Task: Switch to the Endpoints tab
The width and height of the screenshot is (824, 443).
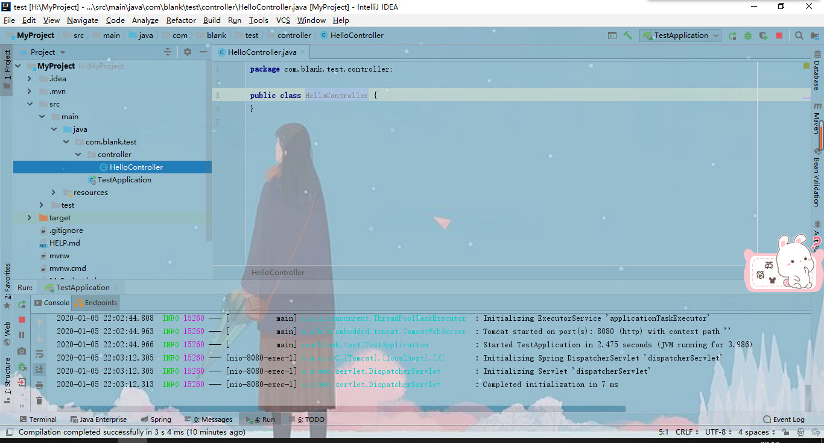Action: 96,303
